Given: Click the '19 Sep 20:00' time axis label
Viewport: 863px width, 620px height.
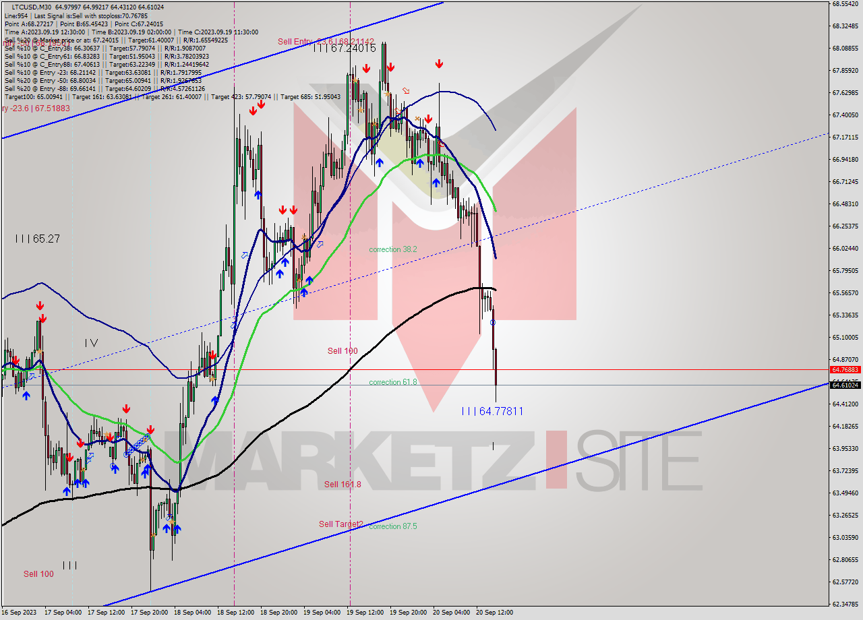Looking at the screenshot, I should tap(409, 613).
